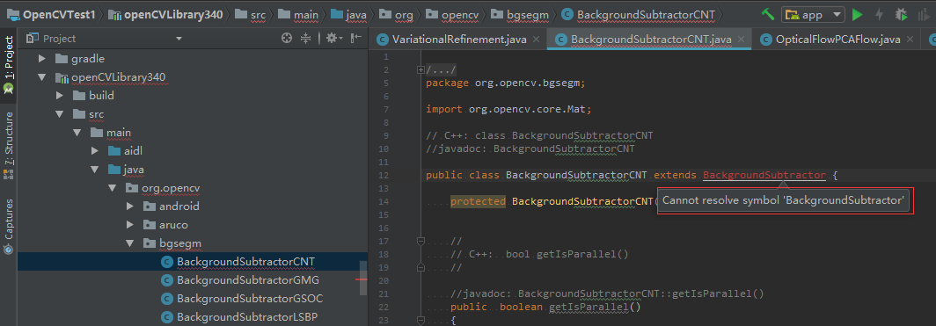Click main breadcrumb in navigation bar
The image size is (936, 326).
click(x=297, y=15)
